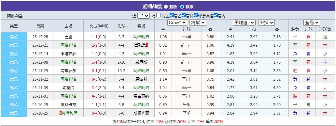336x126 pixels.
Task: Uncheck the 球会友谊 checkbox
Action: (196, 15)
